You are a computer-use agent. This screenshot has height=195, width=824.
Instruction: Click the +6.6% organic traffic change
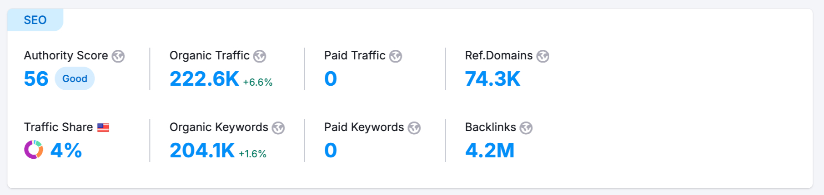click(258, 82)
